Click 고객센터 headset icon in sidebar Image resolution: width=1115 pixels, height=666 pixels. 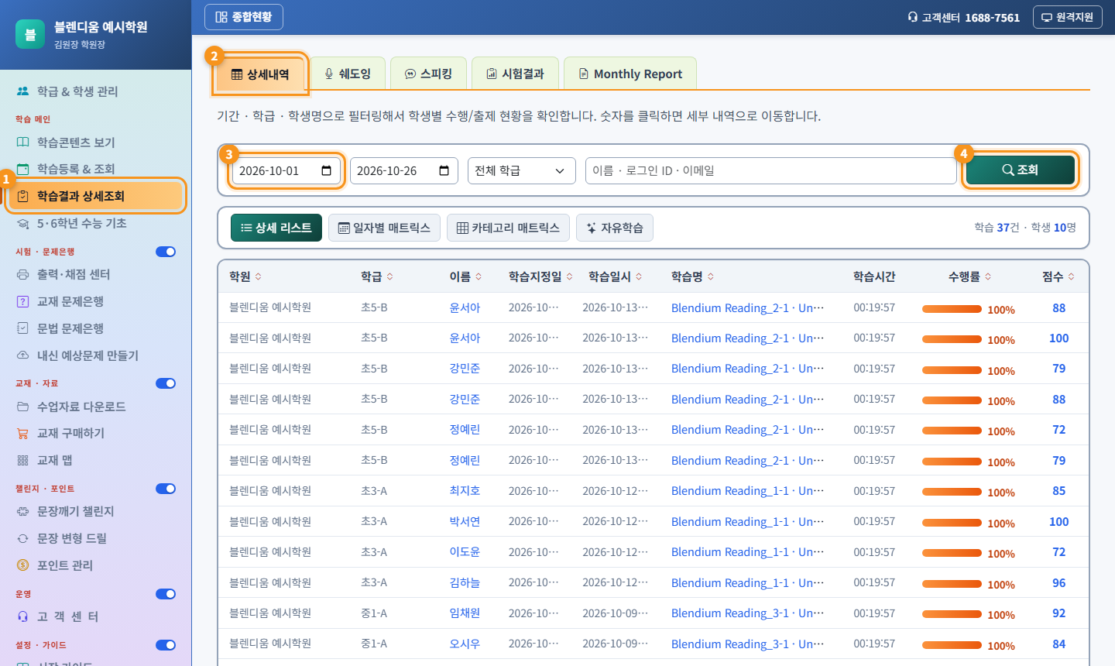[23, 616]
